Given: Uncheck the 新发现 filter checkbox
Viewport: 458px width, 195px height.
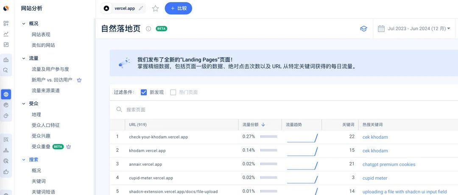Looking at the screenshot, I should pyautogui.click(x=144, y=92).
